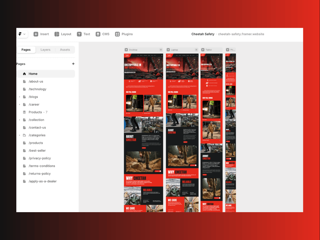The image size is (320, 240).
Task: Switch to the Assets tab
Action: click(65, 50)
